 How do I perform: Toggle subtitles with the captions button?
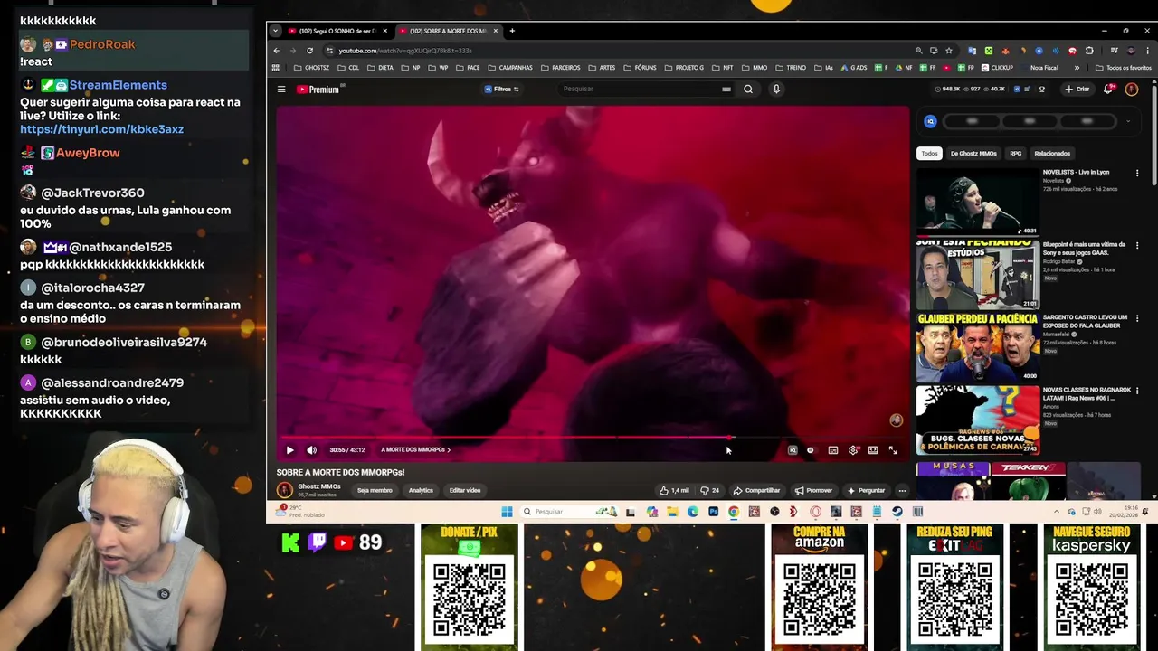[832, 450]
